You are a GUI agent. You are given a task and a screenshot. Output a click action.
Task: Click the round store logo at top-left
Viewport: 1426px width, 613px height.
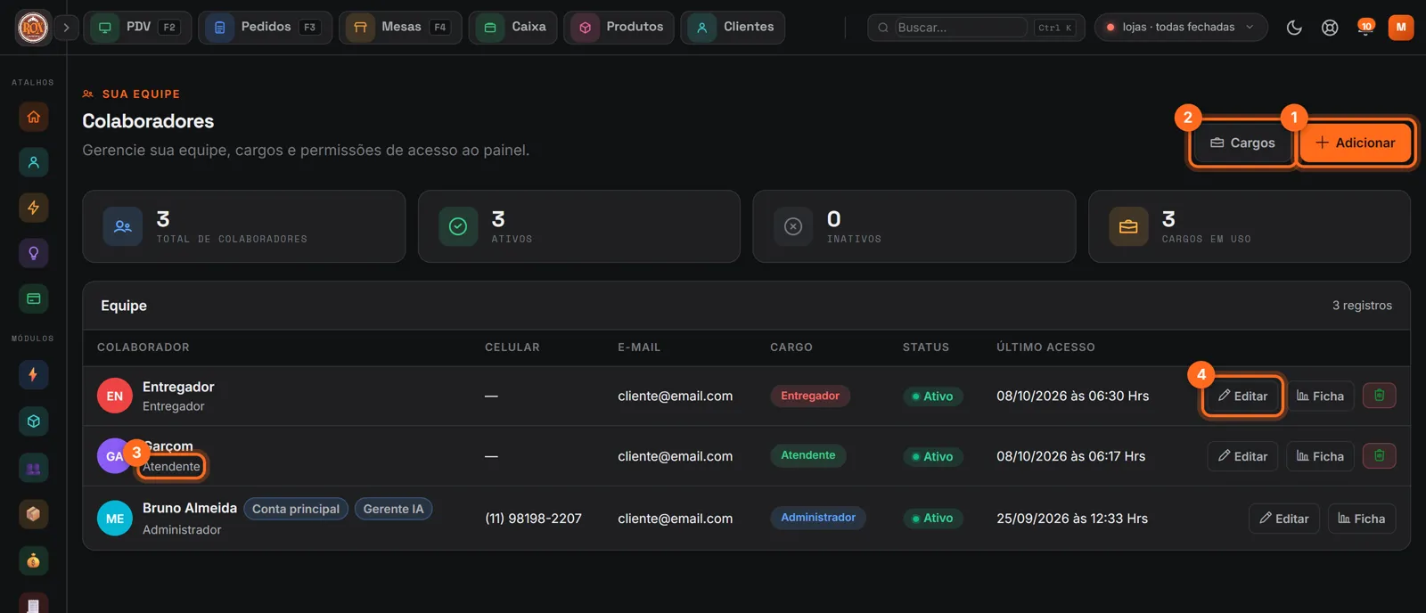[x=33, y=28]
